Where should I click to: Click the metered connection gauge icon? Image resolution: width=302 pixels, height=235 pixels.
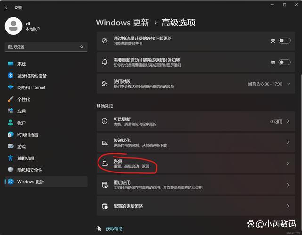pyautogui.click(x=105, y=40)
